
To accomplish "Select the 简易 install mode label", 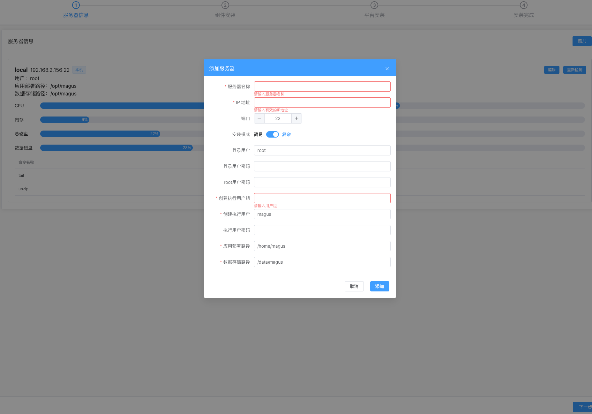I will coord(258,134).
